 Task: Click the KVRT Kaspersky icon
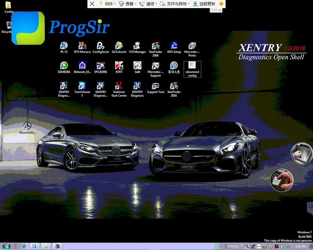119,68
